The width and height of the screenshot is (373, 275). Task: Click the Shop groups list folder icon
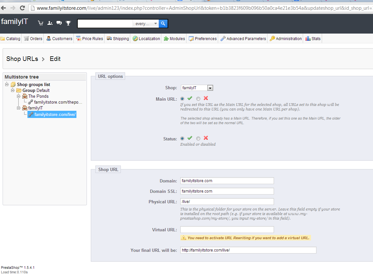pyautogui.click(x=13, y=84)
